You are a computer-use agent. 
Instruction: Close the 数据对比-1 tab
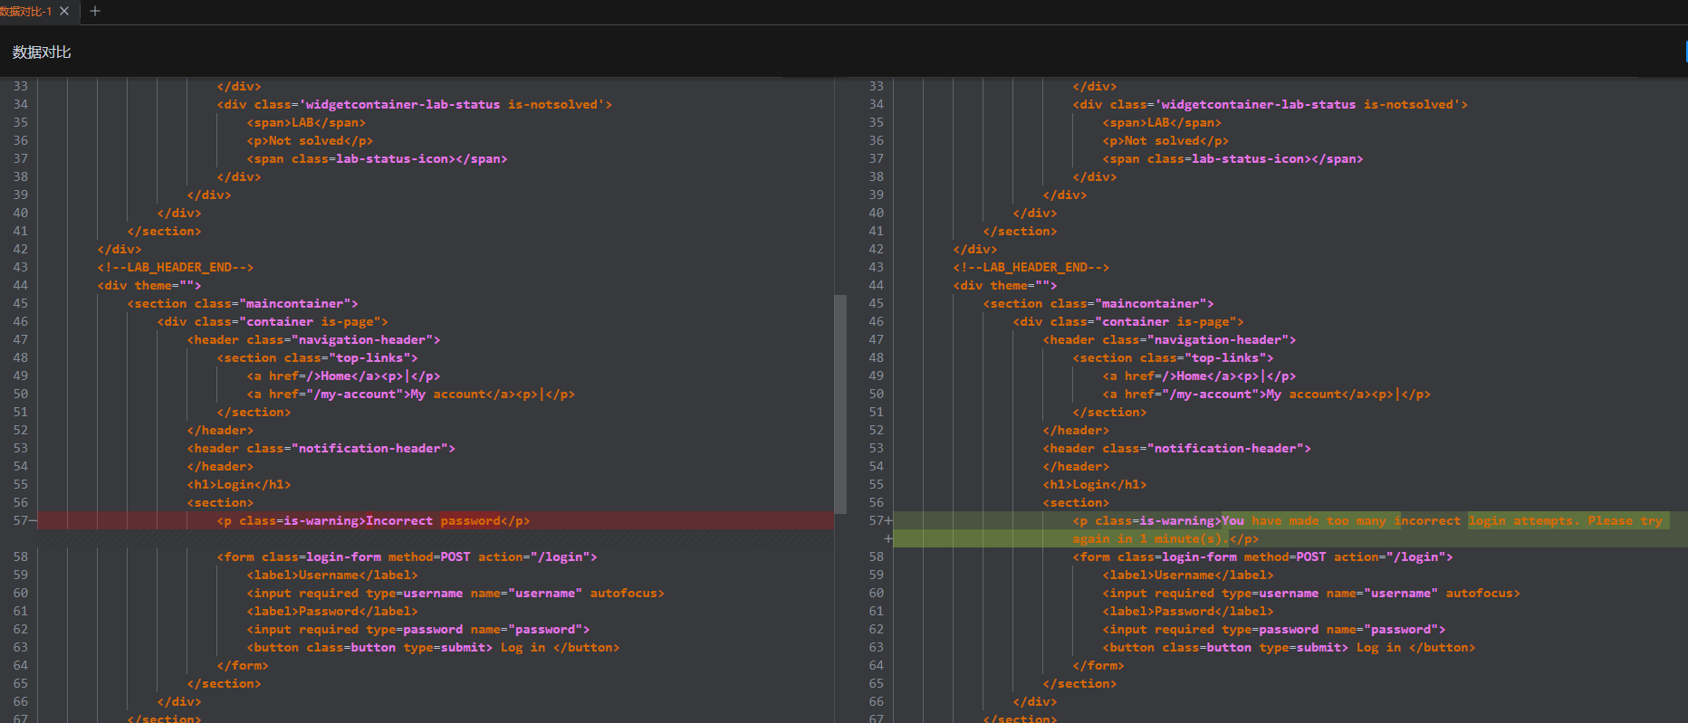tap(64, 11)
